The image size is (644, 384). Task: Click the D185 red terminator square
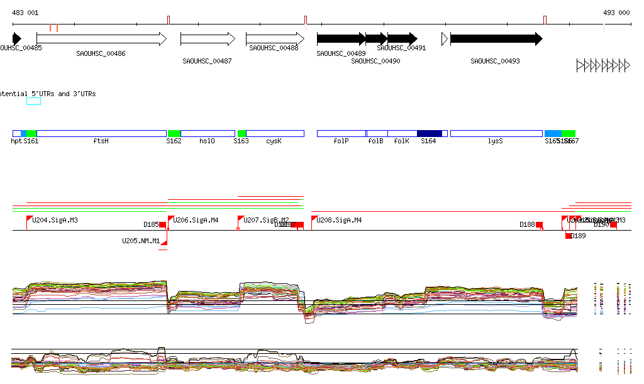162,224
